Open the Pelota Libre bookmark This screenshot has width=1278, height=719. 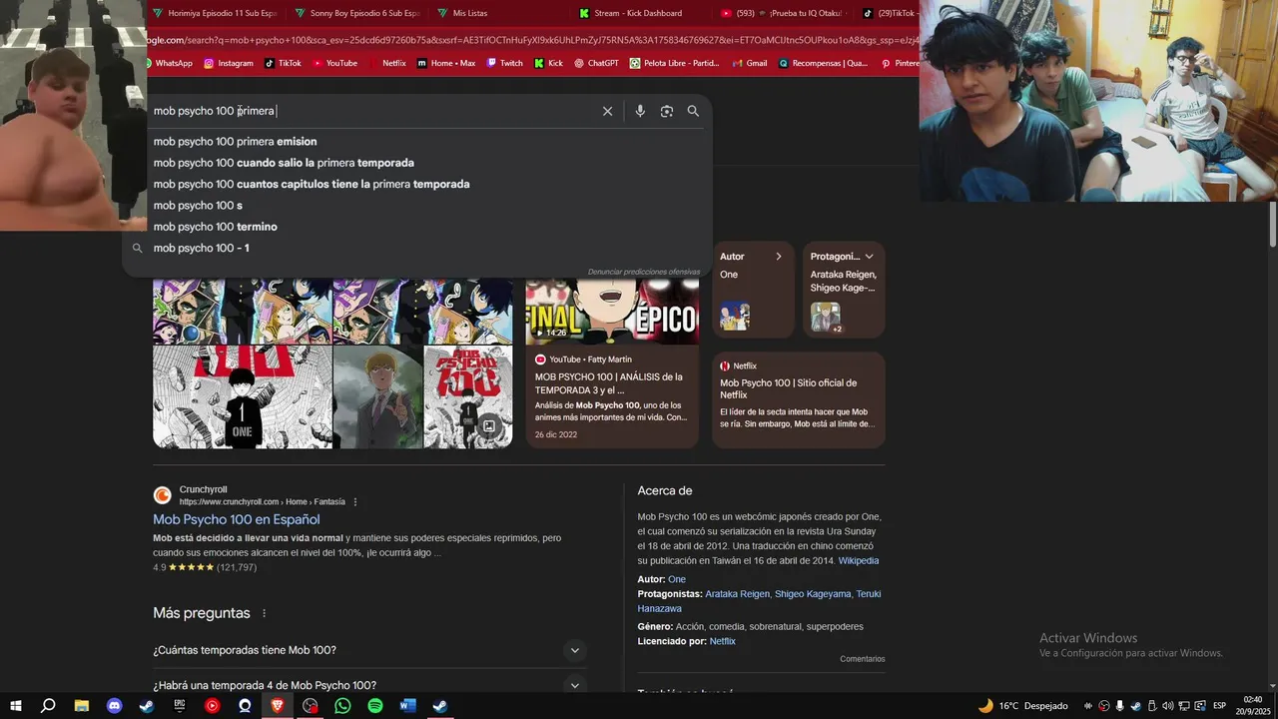pyautogui.click(x=674, y=63)
